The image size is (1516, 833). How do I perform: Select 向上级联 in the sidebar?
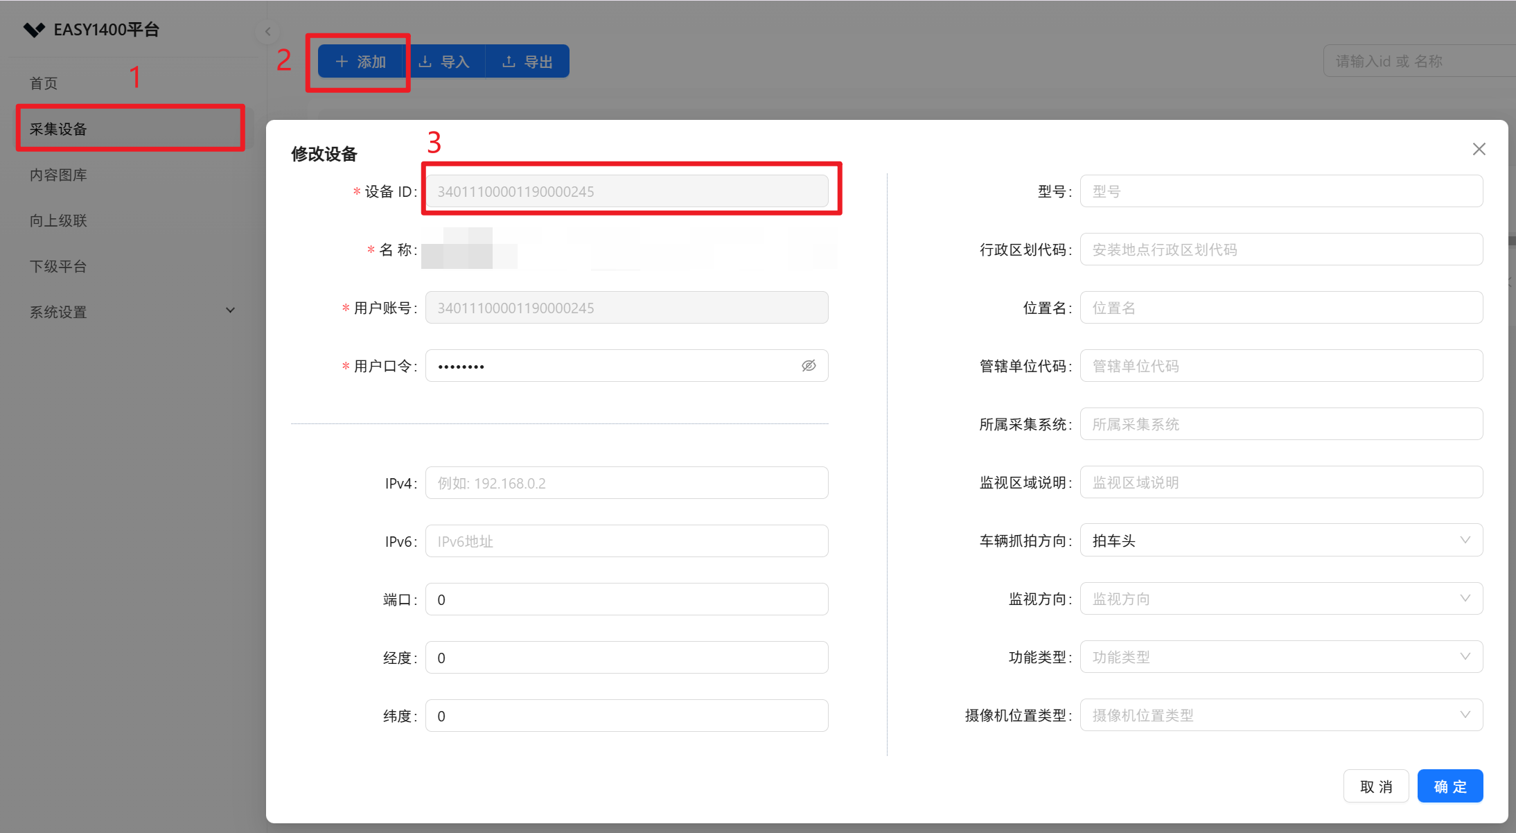[59, 220]
